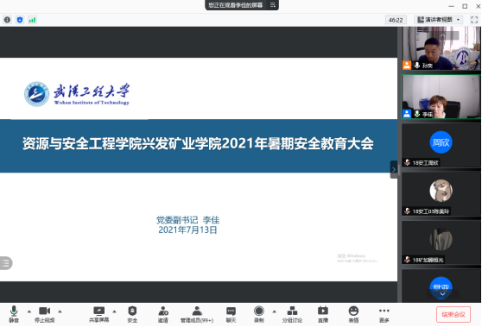Open the 表情 reactions icon
This screenshot has width=482, height=327.
353,314
